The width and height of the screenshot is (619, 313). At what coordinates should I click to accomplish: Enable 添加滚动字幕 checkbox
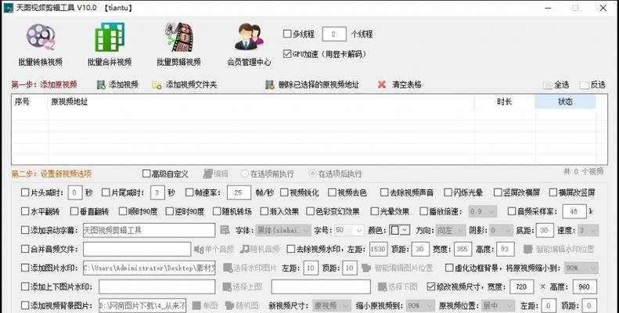pos(25,230)
